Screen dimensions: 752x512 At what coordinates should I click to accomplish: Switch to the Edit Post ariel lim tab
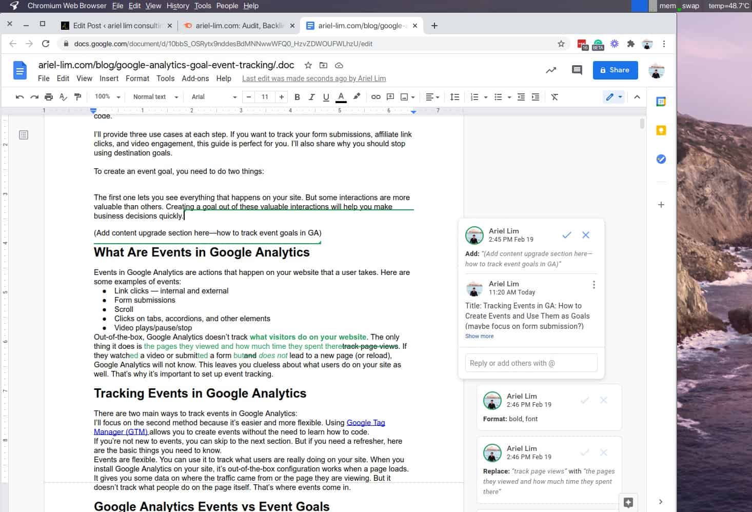pos(117,26)
